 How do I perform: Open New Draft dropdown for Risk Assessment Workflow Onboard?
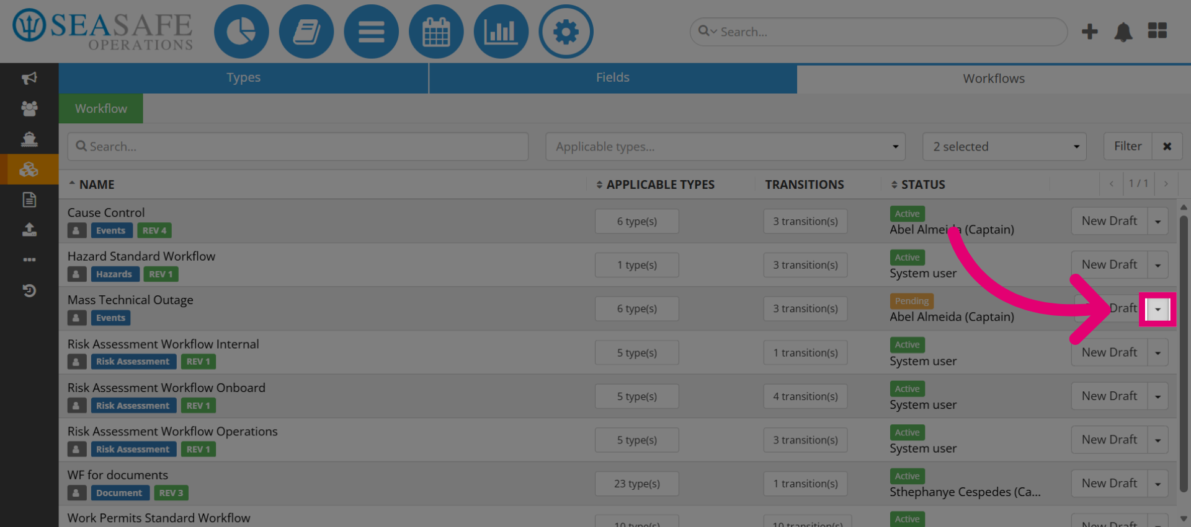pos(1158,396)
